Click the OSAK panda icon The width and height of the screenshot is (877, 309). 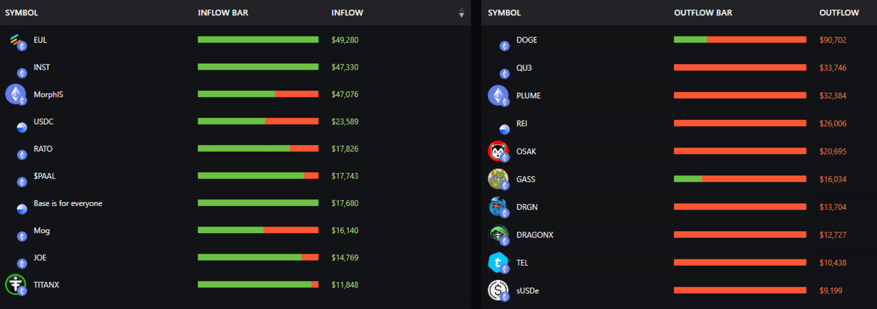point(498,151)
